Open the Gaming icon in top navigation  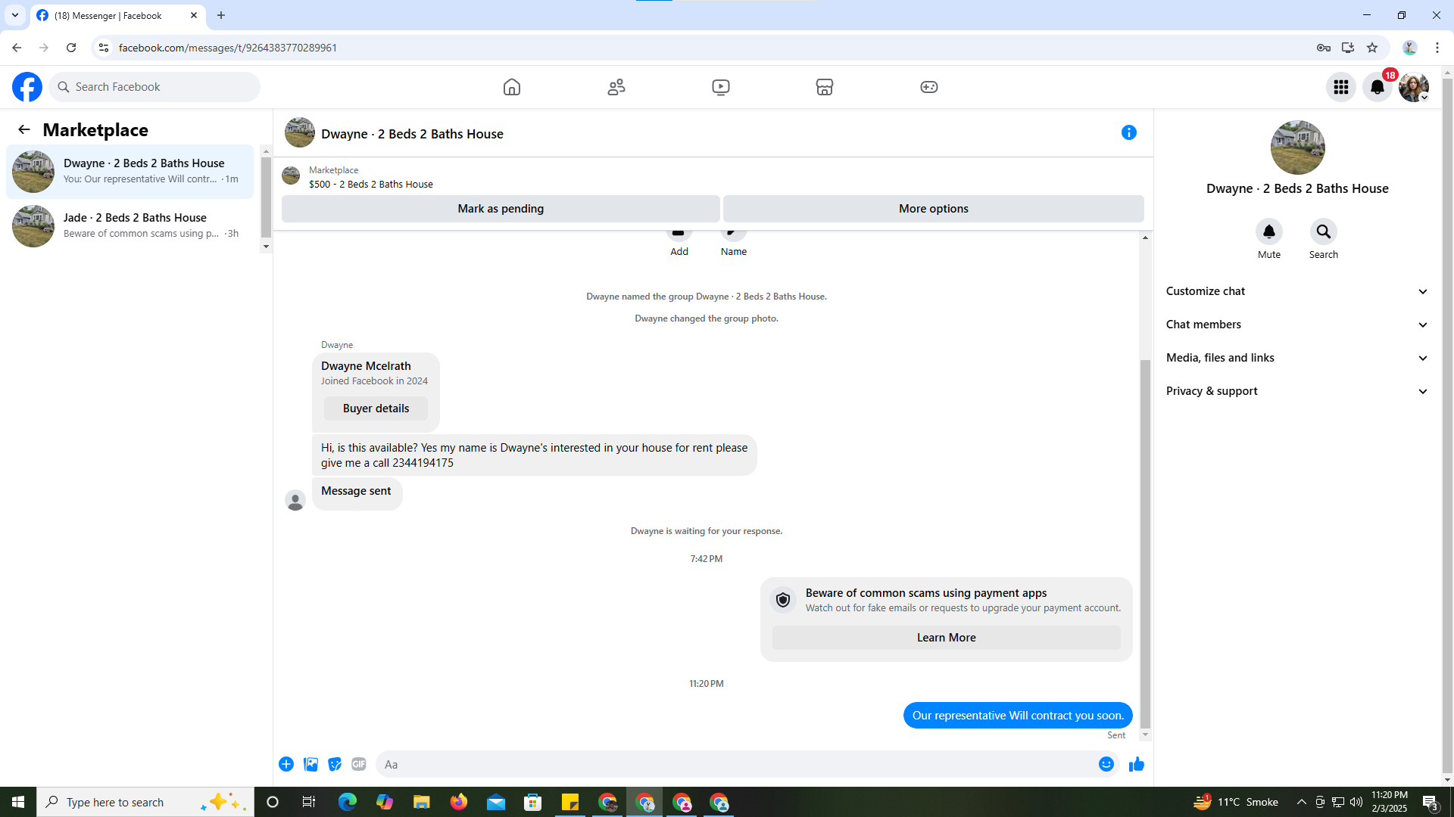(x=929, y=87)
